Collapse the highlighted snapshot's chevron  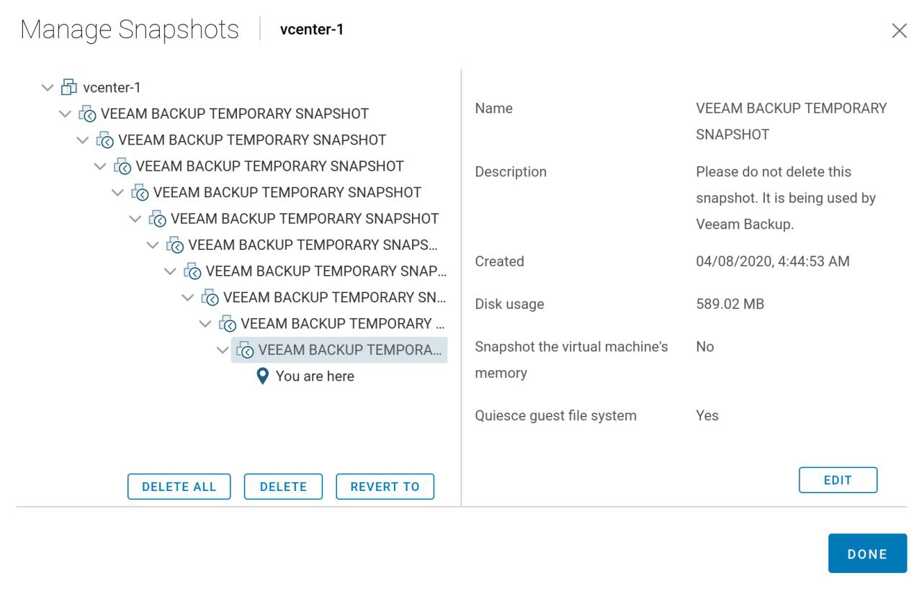tap(223, 350)
